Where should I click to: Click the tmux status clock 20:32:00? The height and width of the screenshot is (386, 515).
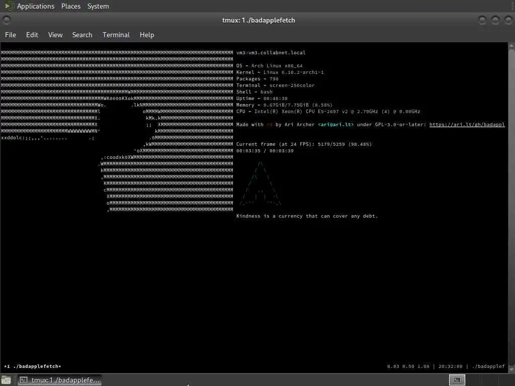450,366
